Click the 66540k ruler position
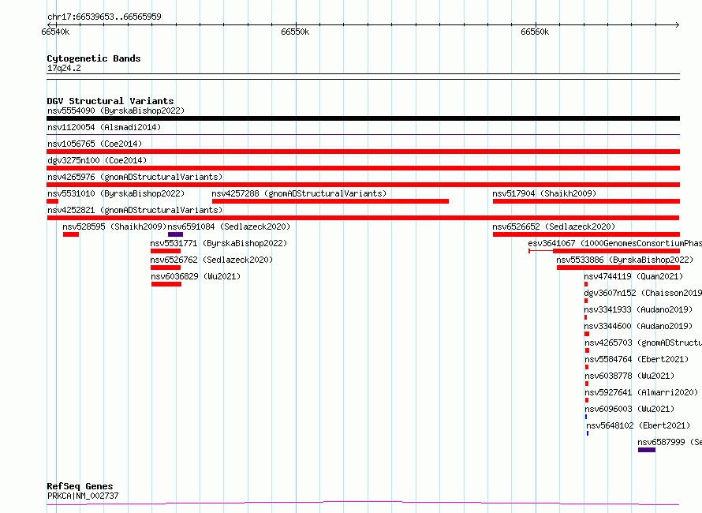Screen dimensions: 702x513 [x=55, y=32]
